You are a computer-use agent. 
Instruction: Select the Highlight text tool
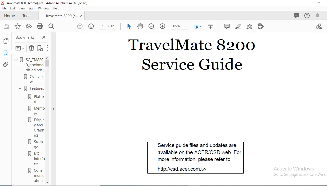click(x=238, y=26)
